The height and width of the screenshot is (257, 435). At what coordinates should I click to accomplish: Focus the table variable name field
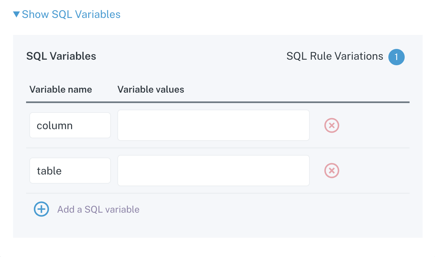[x=70, y=171]
